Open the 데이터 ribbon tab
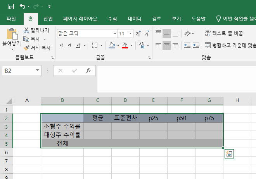This screenshot has height=179, width=256. [135, 19]
